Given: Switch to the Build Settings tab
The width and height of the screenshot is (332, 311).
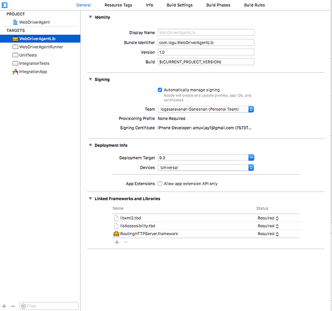Looking at the screenshot, I should (x=179, y=5).
